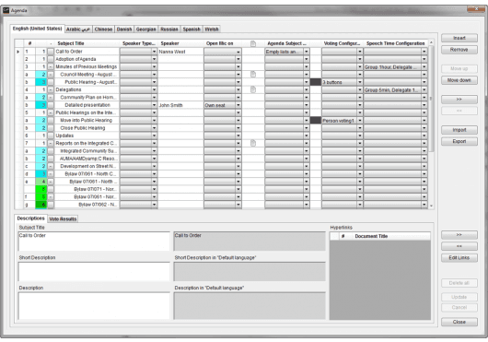
Task: Click the Export button
Action: tap(459, 141)
